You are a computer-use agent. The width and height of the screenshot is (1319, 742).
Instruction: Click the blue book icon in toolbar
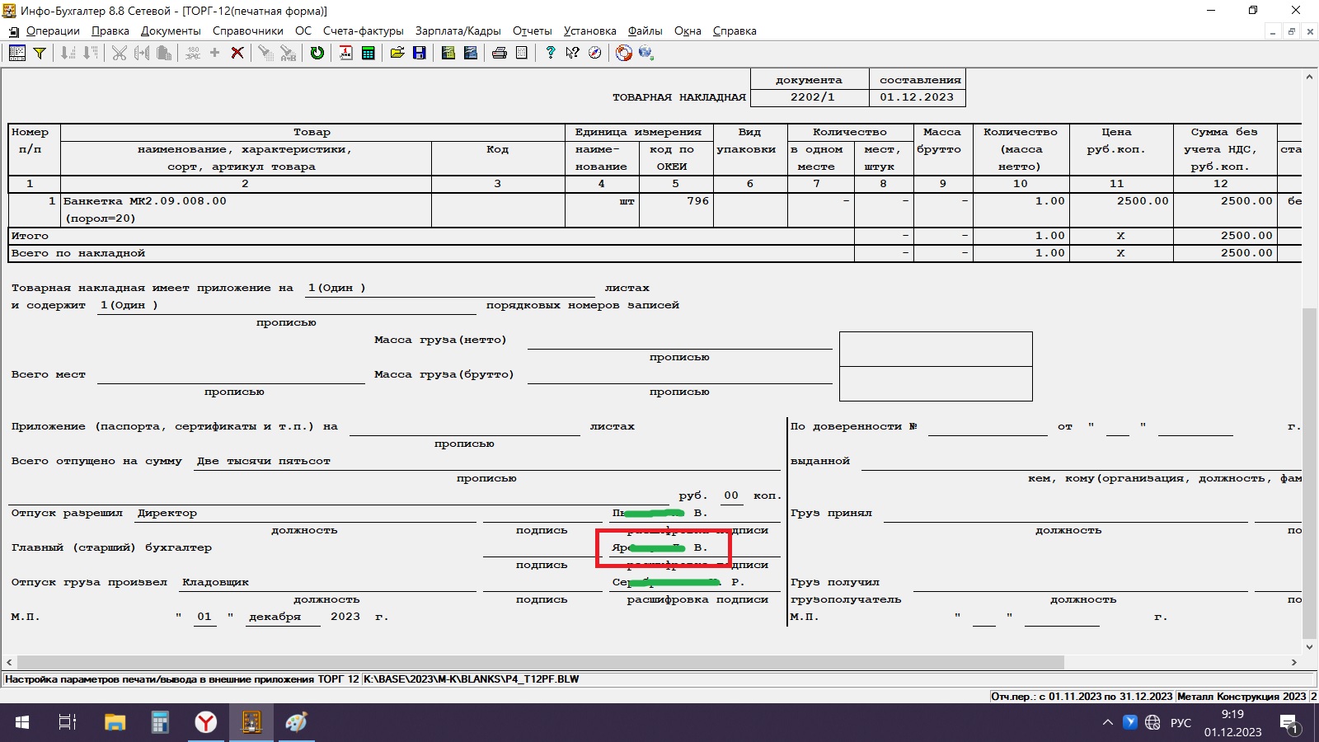pos(471,53)
